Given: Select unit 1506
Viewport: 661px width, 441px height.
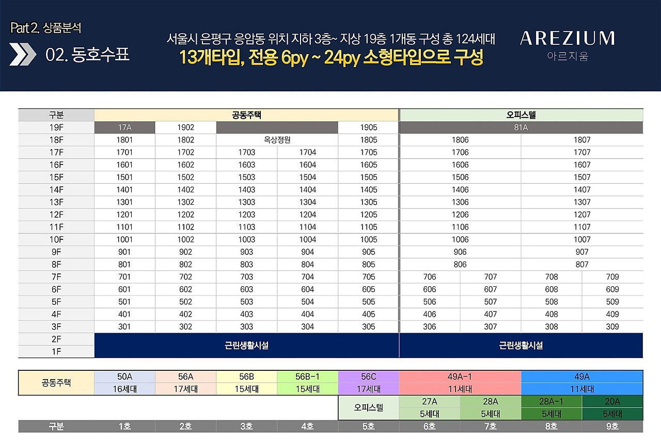Looking at the screenshot, I should pos(460,177).
